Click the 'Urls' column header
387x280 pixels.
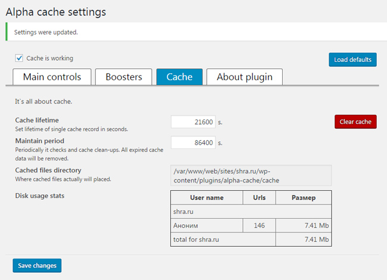(259, 197)
